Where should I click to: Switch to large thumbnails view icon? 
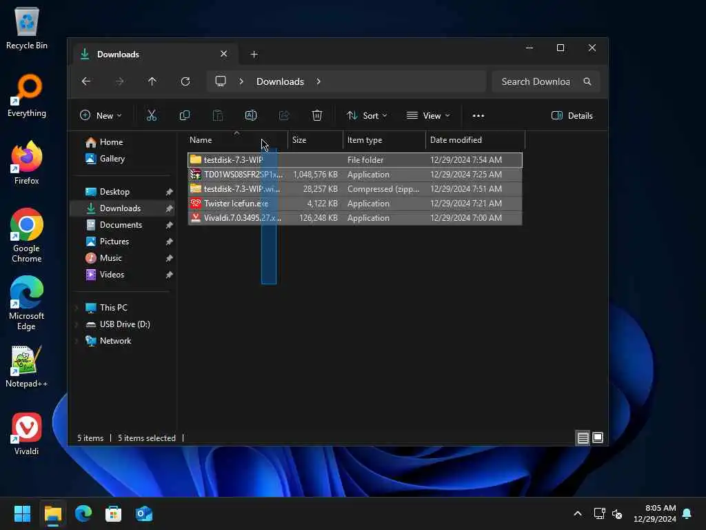598,438
